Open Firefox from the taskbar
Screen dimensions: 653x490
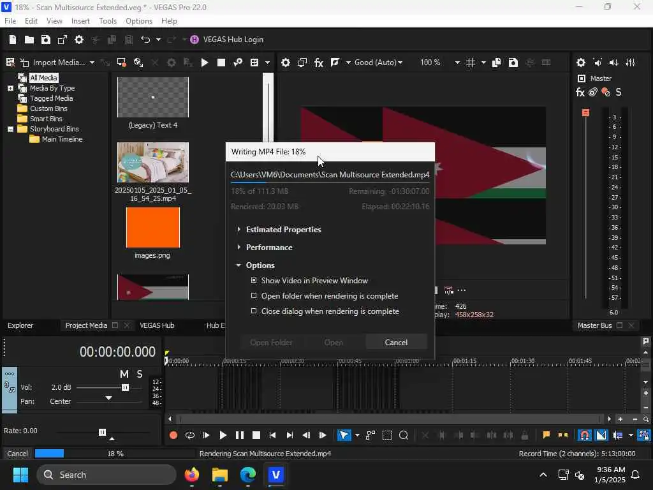(192, 475)
